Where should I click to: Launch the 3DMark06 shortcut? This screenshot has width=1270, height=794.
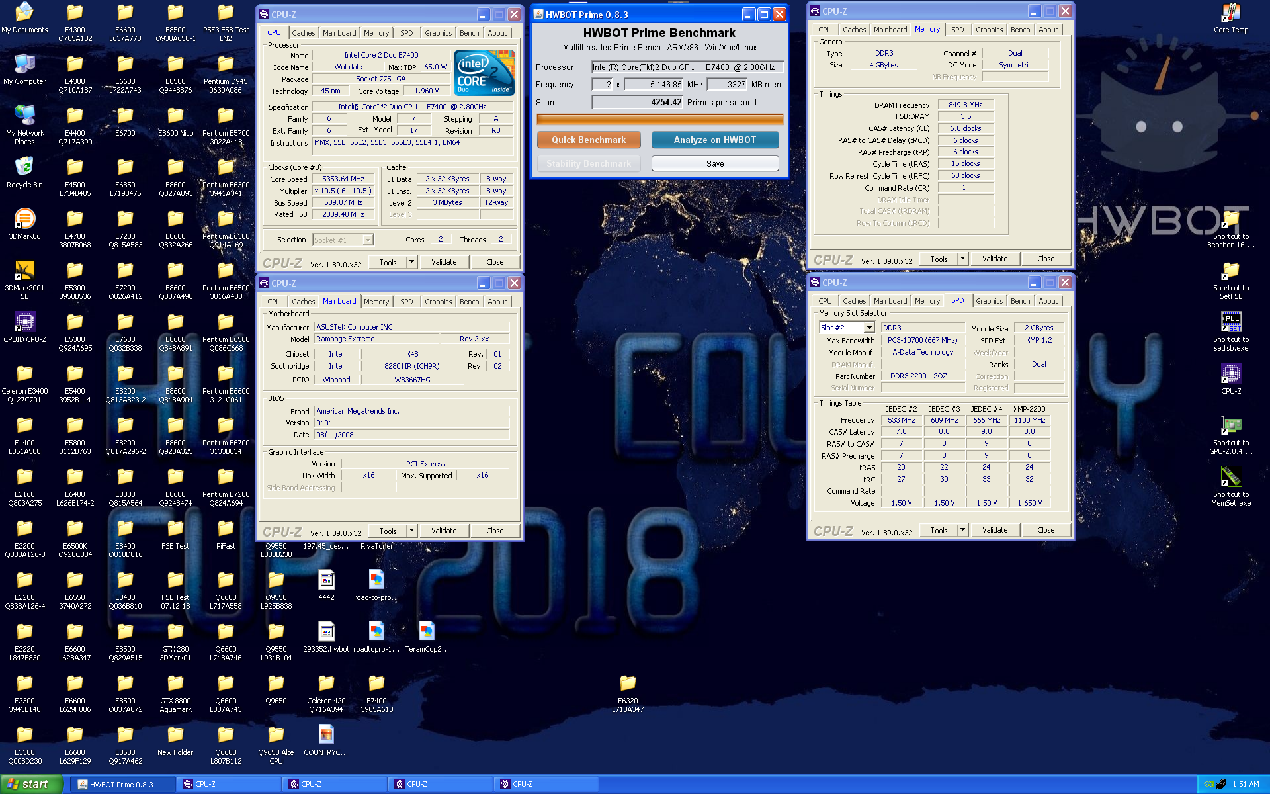click(x=24, y=225)
